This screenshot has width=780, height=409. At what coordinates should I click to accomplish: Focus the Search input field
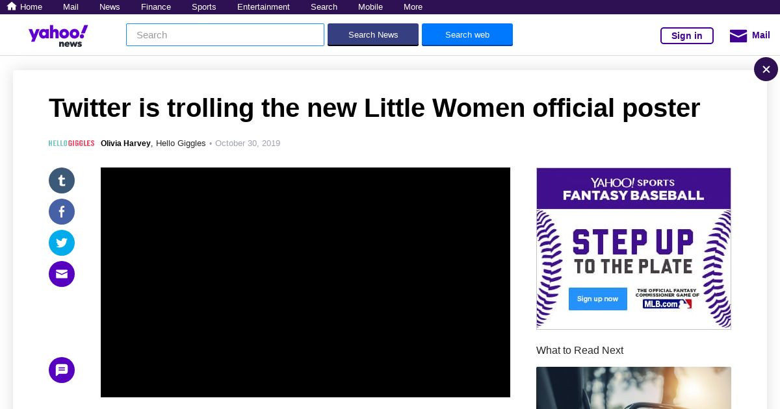coord(225,35)
